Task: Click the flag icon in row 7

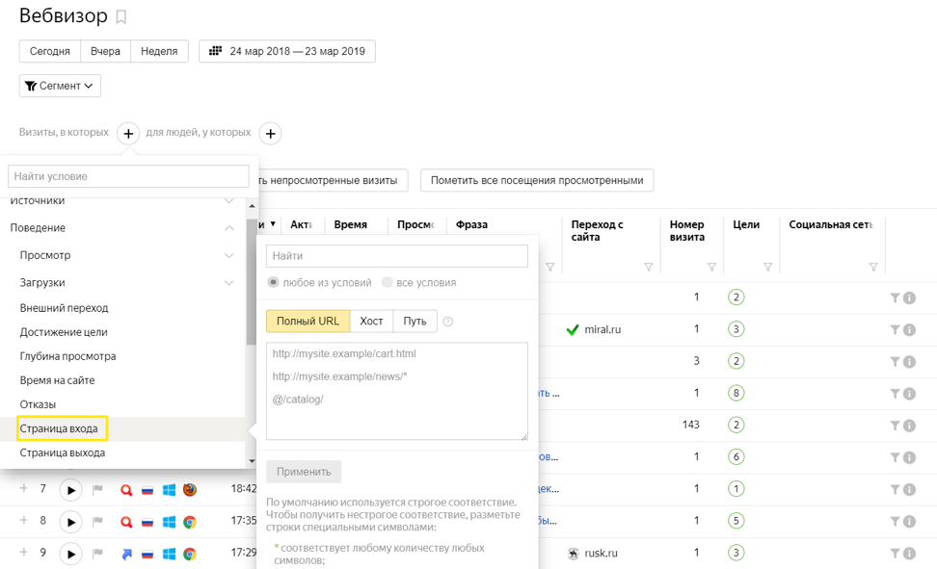Action: [97, 490]
